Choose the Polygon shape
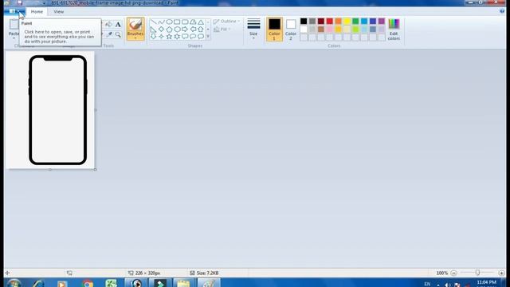This screenshot has width=510, height=287. click(193, 22)
